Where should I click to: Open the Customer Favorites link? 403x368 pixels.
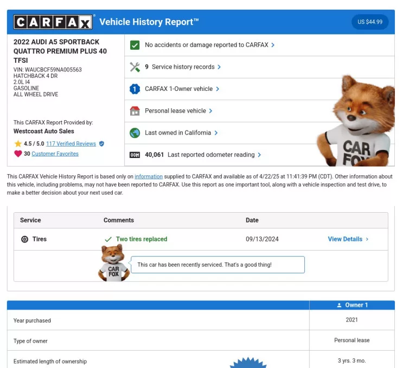pos(55,154)
